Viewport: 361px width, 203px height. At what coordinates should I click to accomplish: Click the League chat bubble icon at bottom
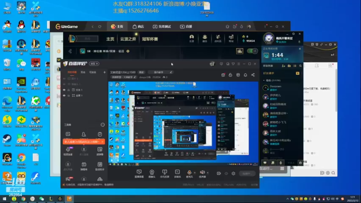point(265,163)
